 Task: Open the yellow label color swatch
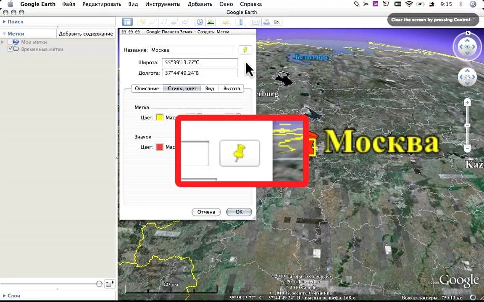160,117
